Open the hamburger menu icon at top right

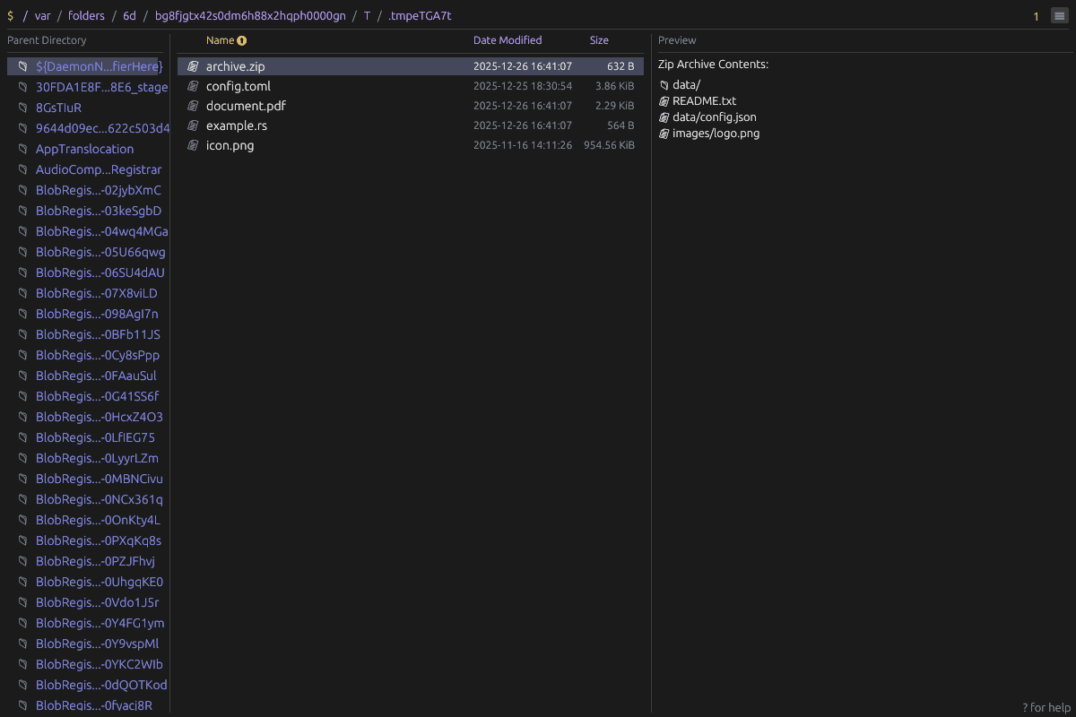(x=1059, y=16)
